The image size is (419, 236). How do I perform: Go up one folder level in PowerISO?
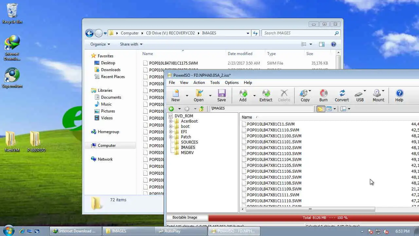(x=202, y=109)
